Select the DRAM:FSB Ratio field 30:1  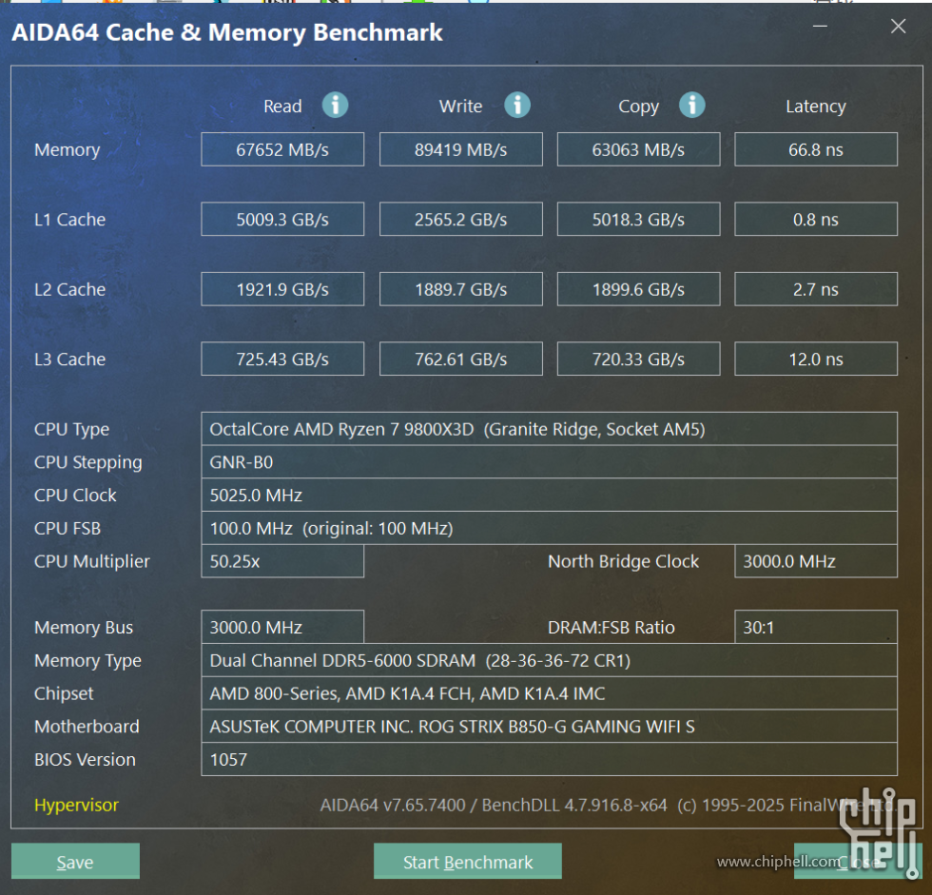(816, 627)
